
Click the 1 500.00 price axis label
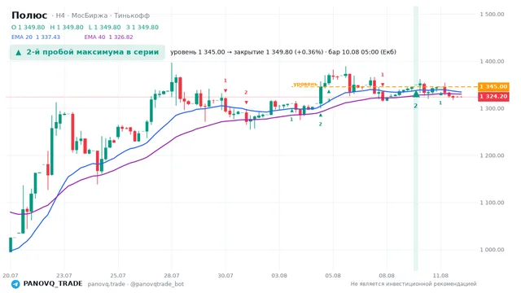click(x=492, y=15)
